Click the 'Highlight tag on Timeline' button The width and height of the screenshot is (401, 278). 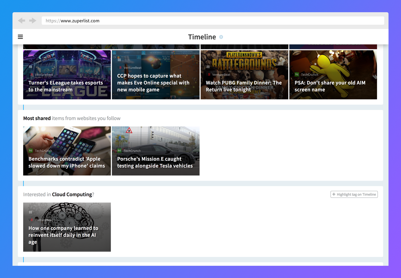[x=354, y=194]
